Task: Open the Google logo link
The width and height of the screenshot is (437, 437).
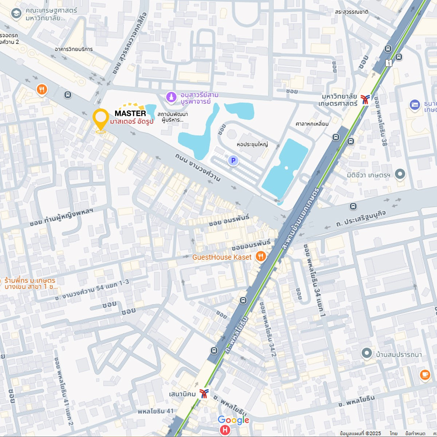Action: click(233, 420)
